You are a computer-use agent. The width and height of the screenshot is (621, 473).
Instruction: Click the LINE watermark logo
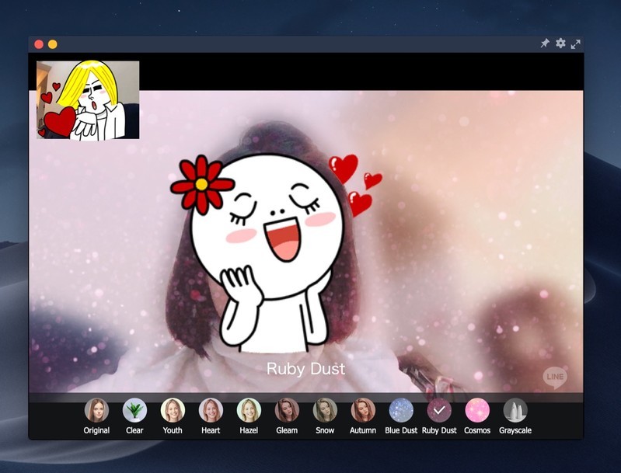tap(555, 377)
